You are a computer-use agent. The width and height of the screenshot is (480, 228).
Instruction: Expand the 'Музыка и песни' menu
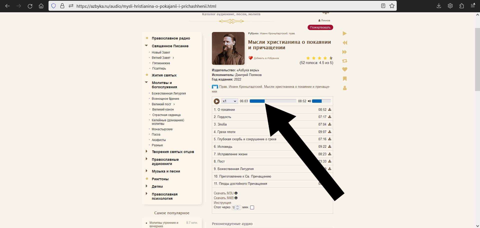(x=146, y=171)
